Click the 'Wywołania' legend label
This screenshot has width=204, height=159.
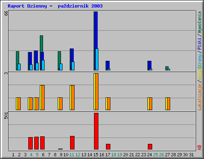199,22
